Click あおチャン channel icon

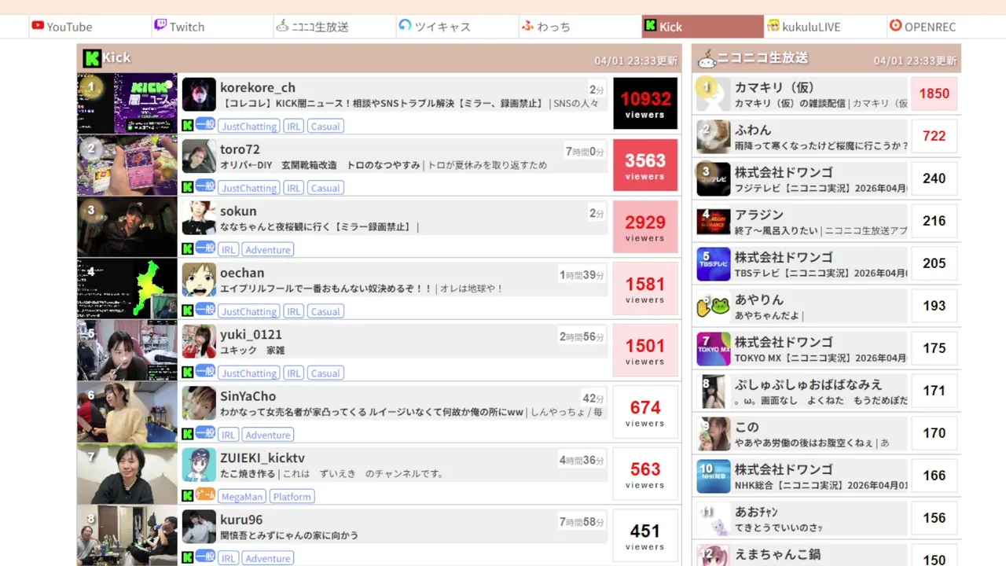pos(714,518)
